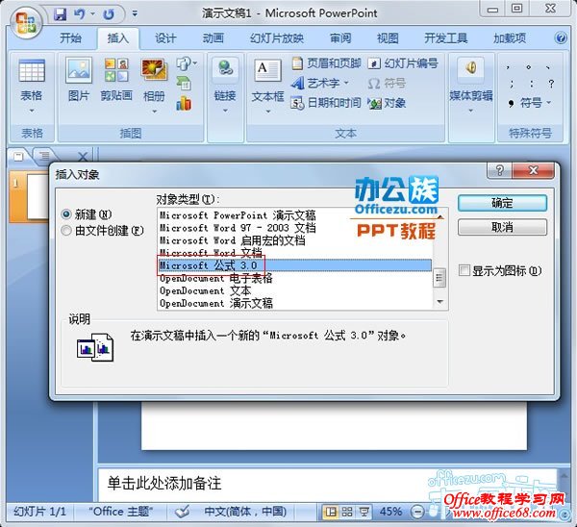Image resolution: width=577 pixels, height=527 pixels.
Task: Select slide 1 thumbnail
Action: pyautogui.click(x=38, y=196)
